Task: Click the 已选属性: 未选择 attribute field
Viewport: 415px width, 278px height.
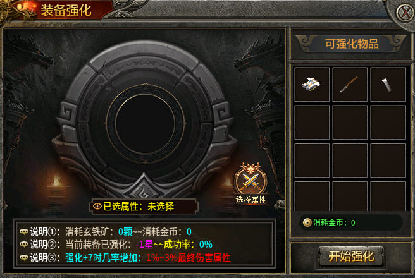Action: coord(144,207)
